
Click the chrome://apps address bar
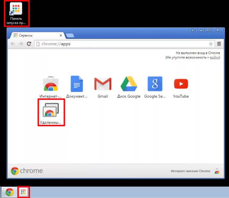pos(125,44)
